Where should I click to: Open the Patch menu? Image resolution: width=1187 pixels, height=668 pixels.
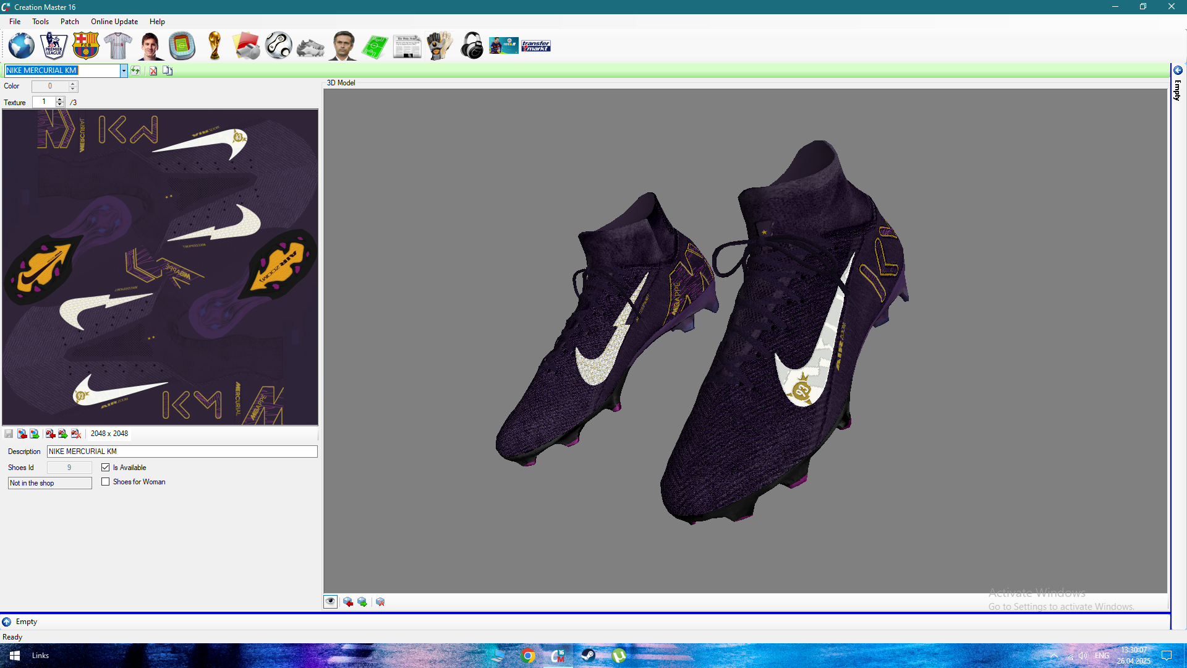[70, 22]
